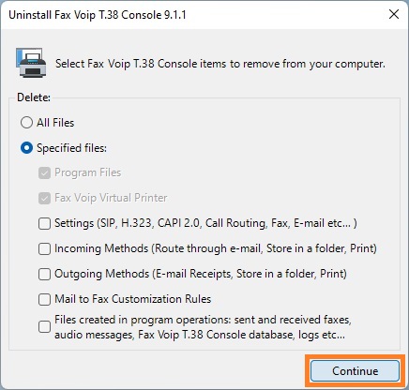
Task: Close the Uninstall Fax Voip dialog
Action: click(x=394, y=14)
